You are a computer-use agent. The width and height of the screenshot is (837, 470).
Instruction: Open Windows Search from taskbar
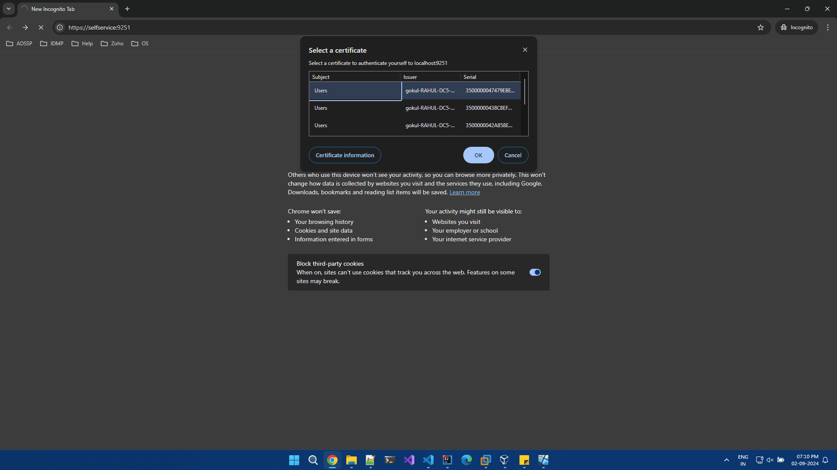313,460
